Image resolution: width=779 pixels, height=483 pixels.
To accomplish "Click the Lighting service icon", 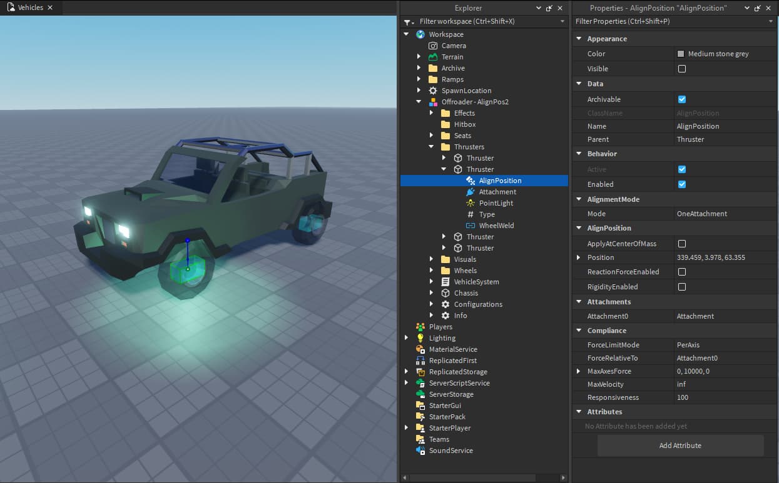I will (420, 338).
